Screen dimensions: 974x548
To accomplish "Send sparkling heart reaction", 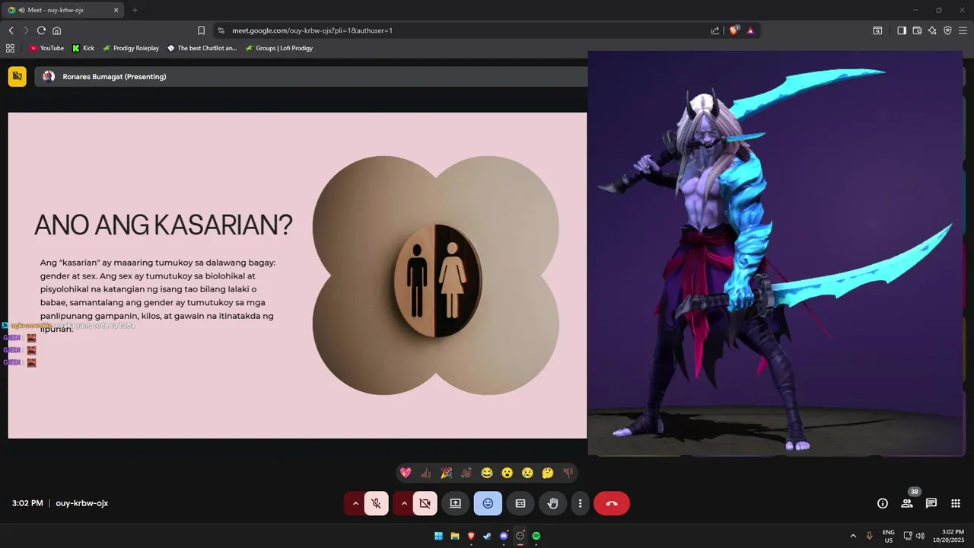I will [x=406, y=473].
